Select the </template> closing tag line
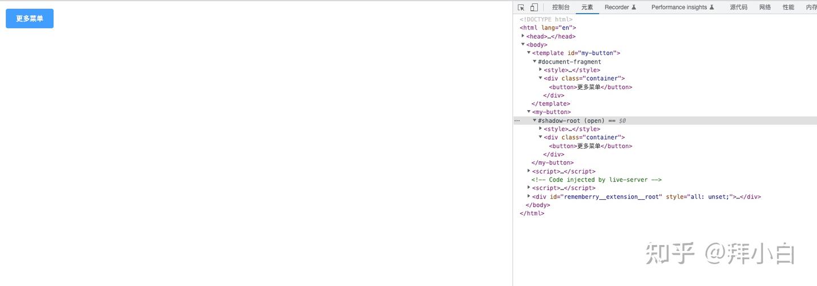Image resolution: width=817 pixels, height=286 pixels. 551,104
